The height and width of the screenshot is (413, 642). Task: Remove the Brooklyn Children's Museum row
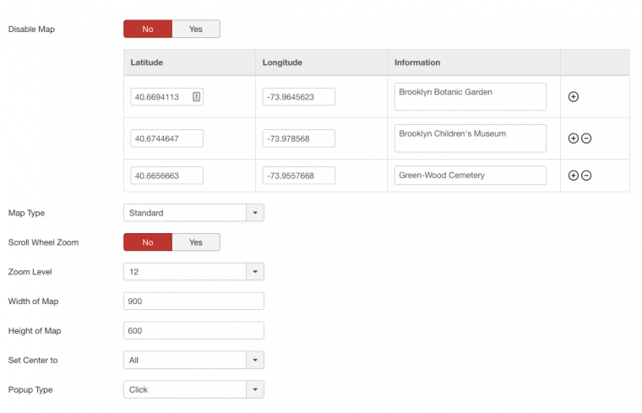[x=586, y=138]
